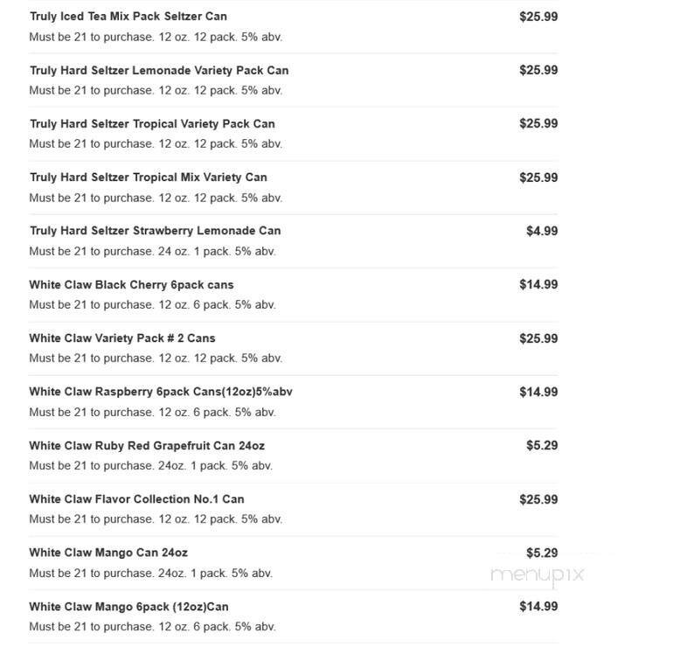This screenshot has width=694, height=647.
Task: Open White Claw Raspberry 6pack Cans item
Action: (x=160, y=392)
